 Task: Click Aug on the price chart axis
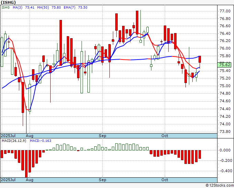[30, 136]
